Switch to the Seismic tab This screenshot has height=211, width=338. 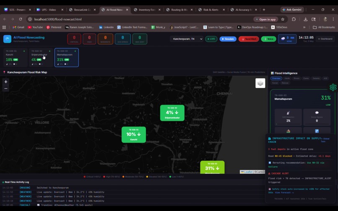(x=316, y=78)
